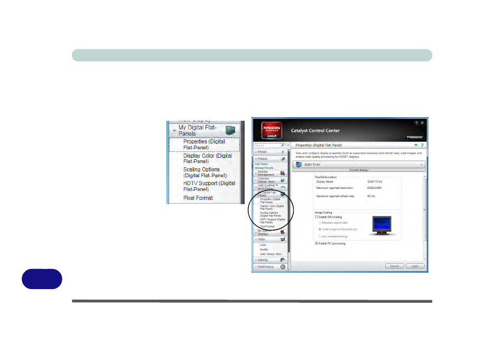This screenshot has width=504, height=355.
Task: Click the Discard button
Action: (x=395, y=266)
